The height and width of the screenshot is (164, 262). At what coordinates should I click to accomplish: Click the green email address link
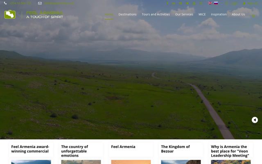coord(59,3)
